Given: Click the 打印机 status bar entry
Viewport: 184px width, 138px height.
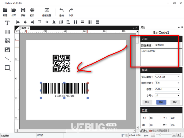Looking at the screenshot, I should [x=40, y=136].
